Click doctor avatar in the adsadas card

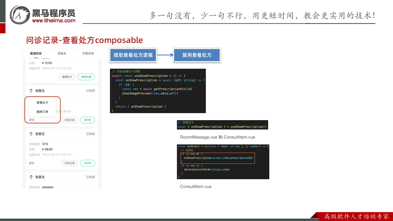point(31,177)
